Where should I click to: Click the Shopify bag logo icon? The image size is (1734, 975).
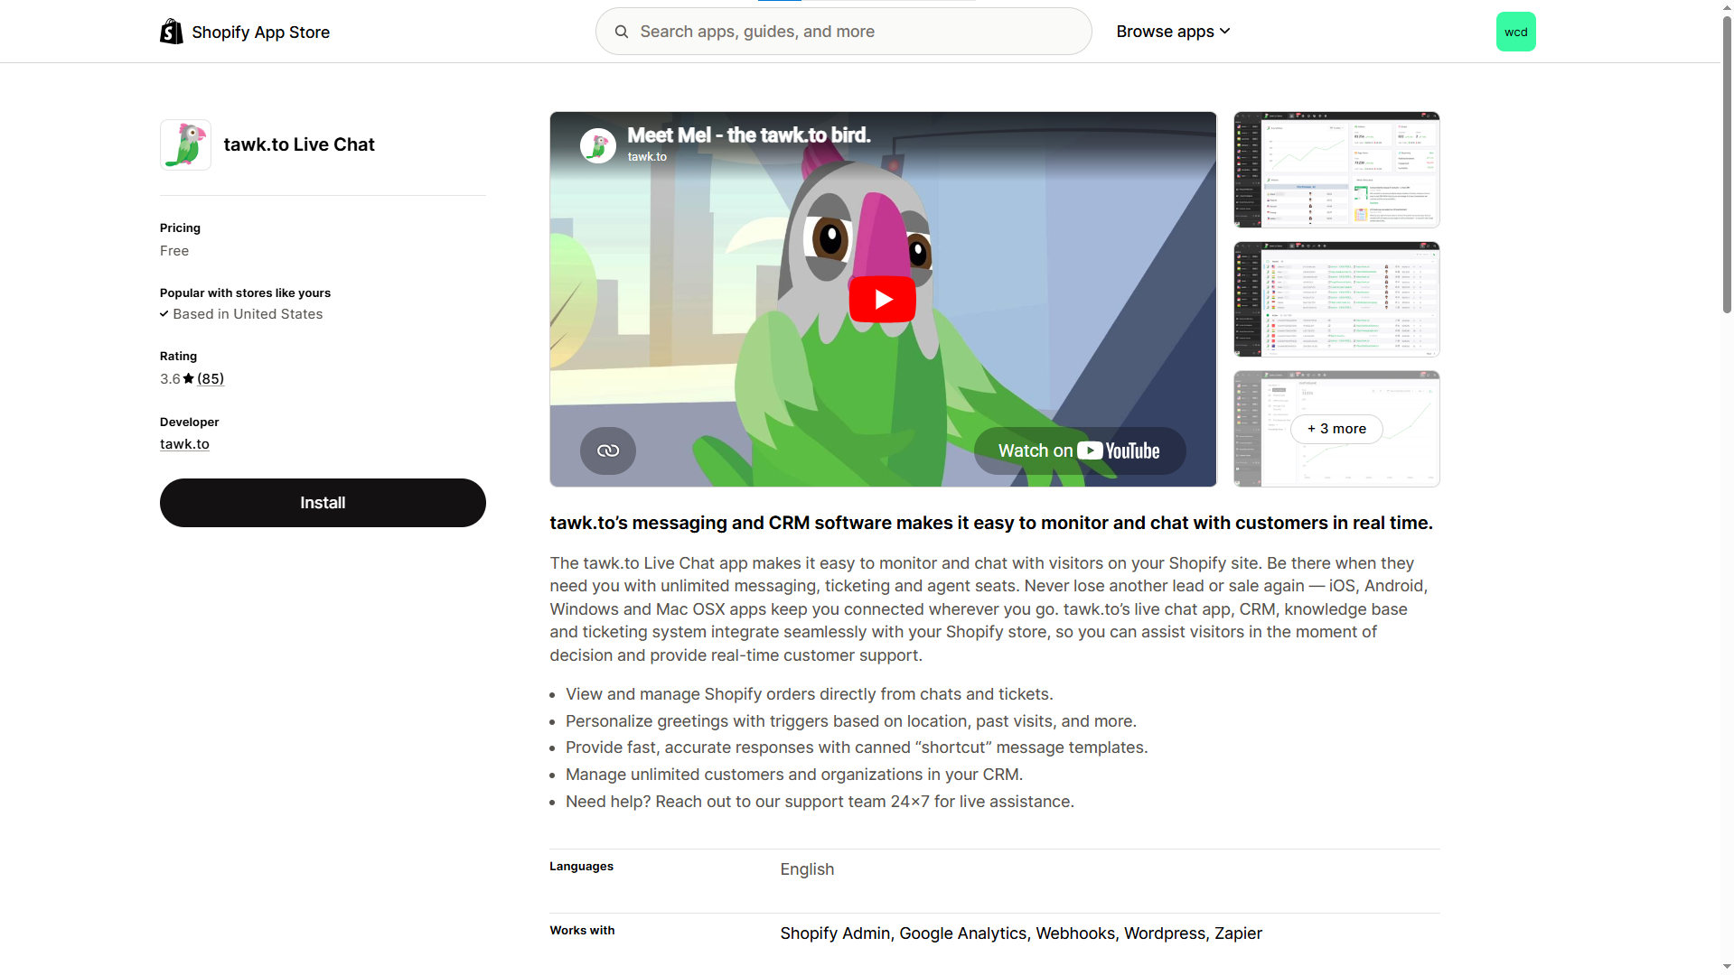click(172, 32)
